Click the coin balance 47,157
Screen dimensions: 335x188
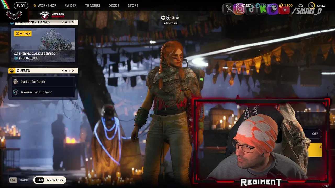pyautogui.click(x=243, y=5)
